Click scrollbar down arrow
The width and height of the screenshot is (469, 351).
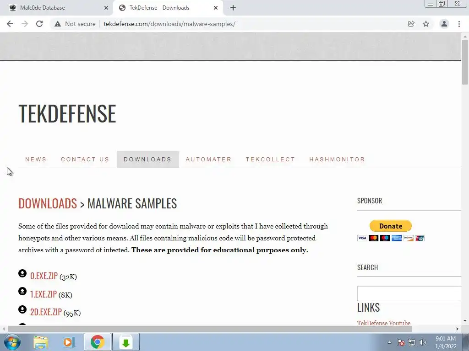click(x=465, y=321)
